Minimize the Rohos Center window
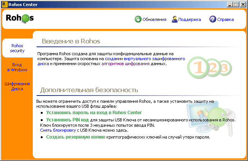This screenshot has height=161, width=248. [x=230, y=5]
